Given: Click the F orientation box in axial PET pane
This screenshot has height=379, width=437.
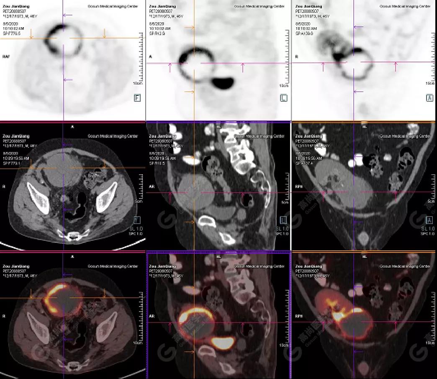Looking at the screenshot, I should 137,98.
